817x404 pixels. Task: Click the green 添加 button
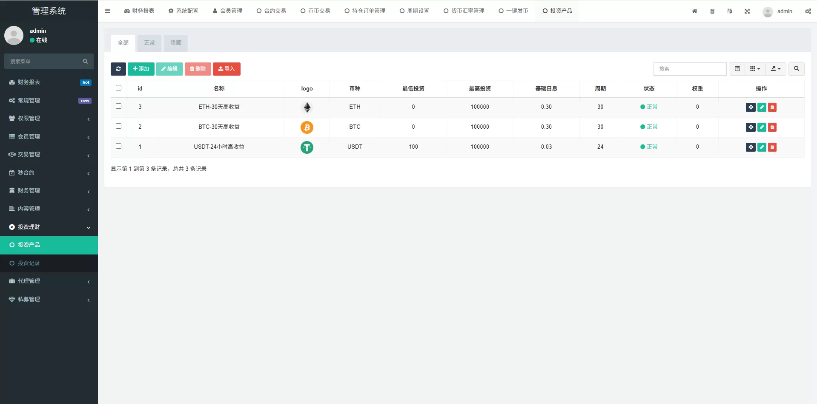click(x=141, y=69)
